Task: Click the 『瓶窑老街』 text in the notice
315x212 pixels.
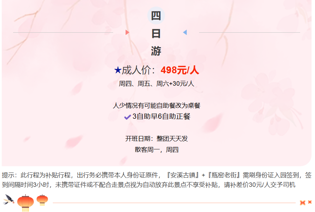Action: 224,175
